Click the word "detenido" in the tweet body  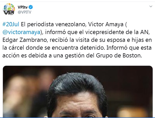tap(92, 48)
